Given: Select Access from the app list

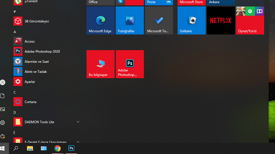Looking at the screenshot, I should click(x=30, y=41).
